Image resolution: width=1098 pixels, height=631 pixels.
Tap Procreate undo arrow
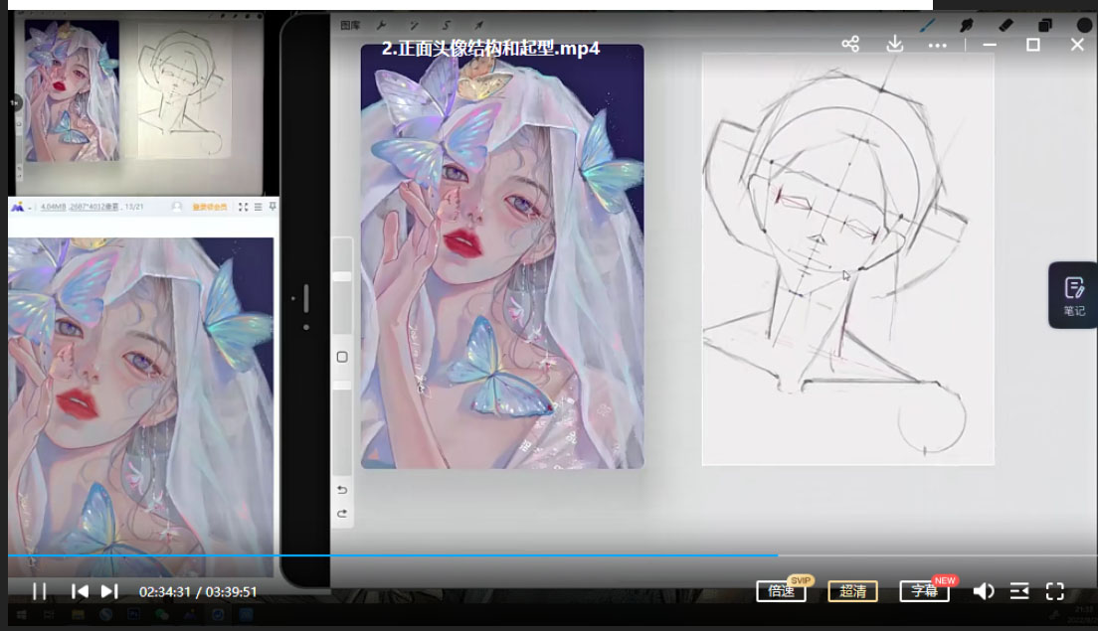pos(342,490)
